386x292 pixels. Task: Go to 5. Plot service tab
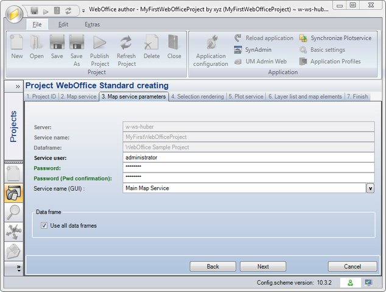246,96
